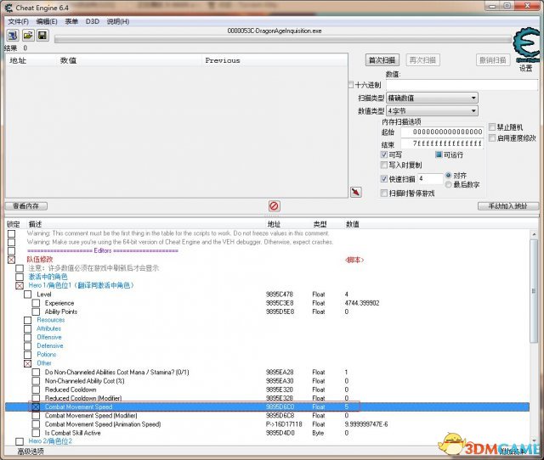Freeze the Experience entry checkbox
544x460 pixels.
(x=36, y=303)
